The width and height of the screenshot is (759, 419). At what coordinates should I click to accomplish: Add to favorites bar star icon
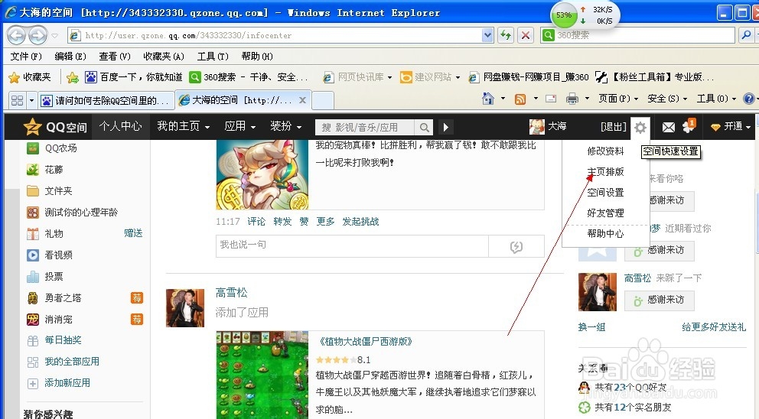[x=73, y=77]
